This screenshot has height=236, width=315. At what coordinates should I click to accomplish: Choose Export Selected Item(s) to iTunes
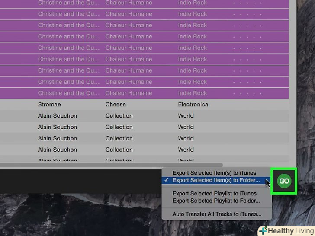pyautogui.click(x=214, y=173)
